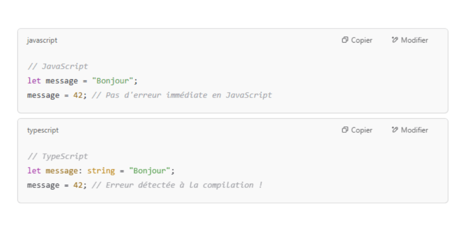
Task: Click the number 42 in the typescript code
Action: [x=78, y=185]
